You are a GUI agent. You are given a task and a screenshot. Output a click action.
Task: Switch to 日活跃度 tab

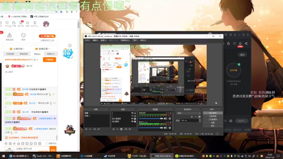(10, 54)
